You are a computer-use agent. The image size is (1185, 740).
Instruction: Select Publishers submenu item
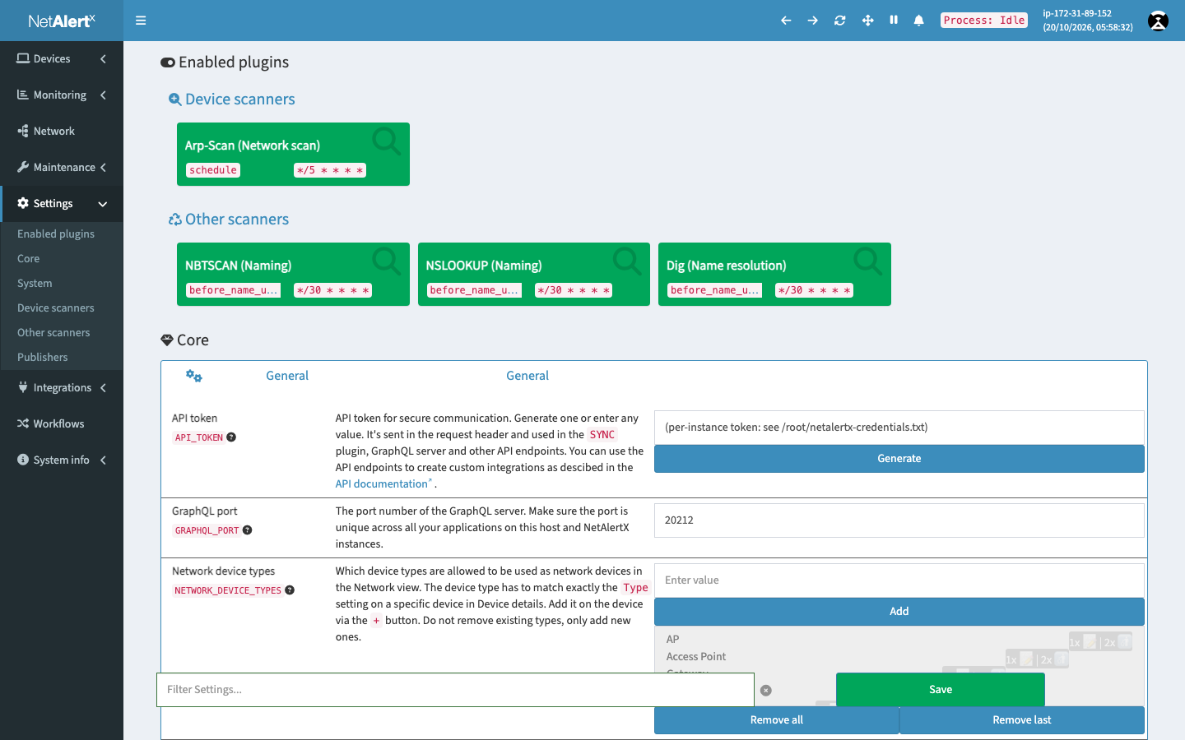[43, 358]
